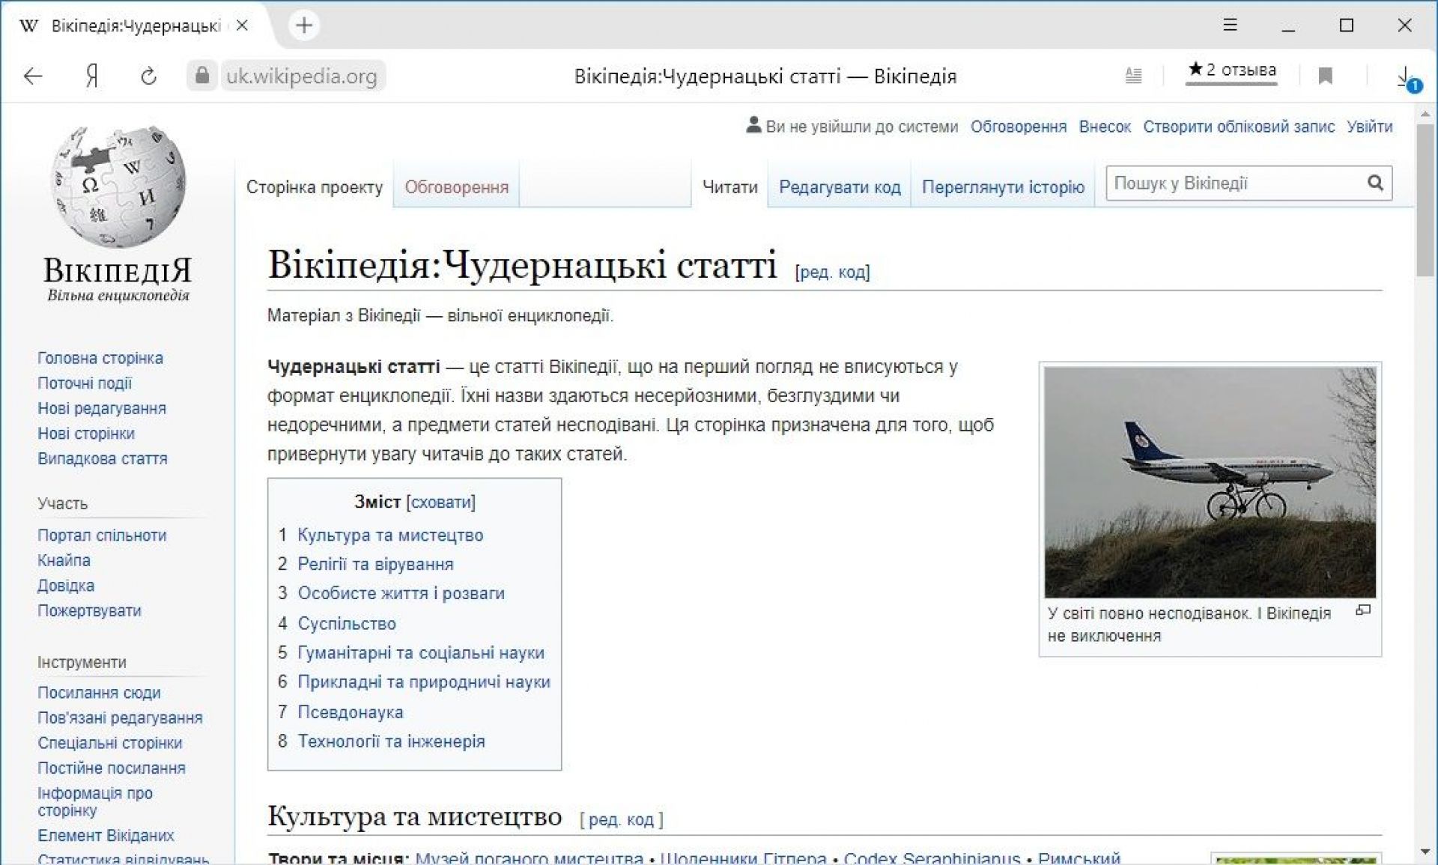Click Випадкова стаття sidebar link
1438x865 pixels.
103,458
